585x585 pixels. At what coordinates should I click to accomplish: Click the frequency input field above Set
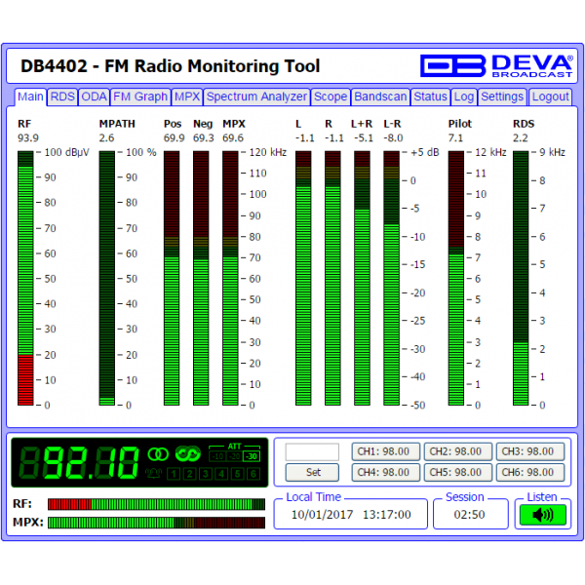point(312,452)
